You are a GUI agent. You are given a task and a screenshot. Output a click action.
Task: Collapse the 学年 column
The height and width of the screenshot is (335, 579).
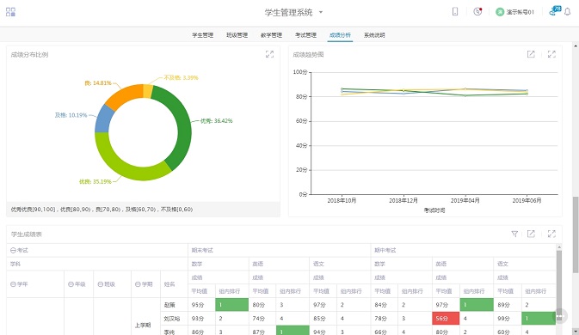[13, 284]
